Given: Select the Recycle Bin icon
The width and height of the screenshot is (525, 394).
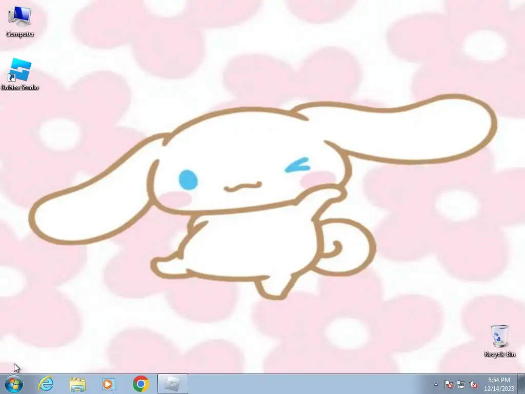Looking at the screenshot, I should coord(499,341).
